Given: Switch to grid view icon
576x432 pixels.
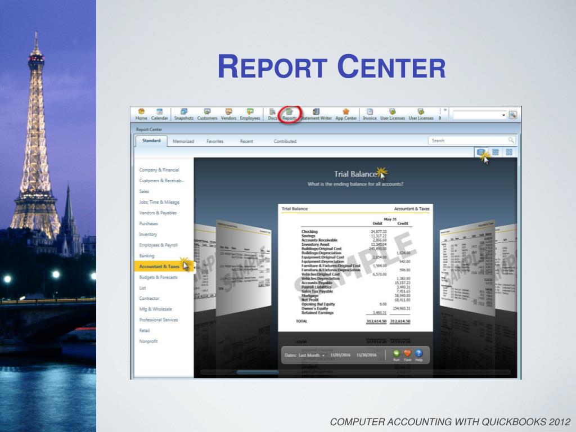Looking at the screenshot, I should (x=509, y=152).
